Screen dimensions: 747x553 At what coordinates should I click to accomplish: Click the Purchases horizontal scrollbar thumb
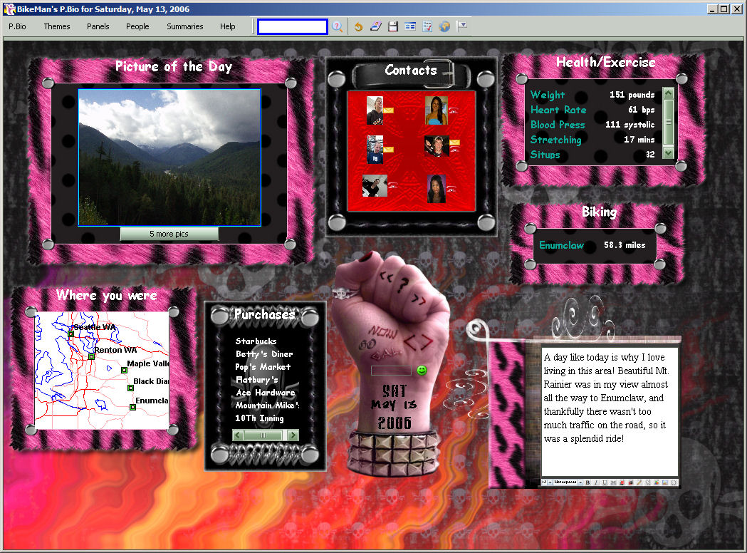[265, 435]
